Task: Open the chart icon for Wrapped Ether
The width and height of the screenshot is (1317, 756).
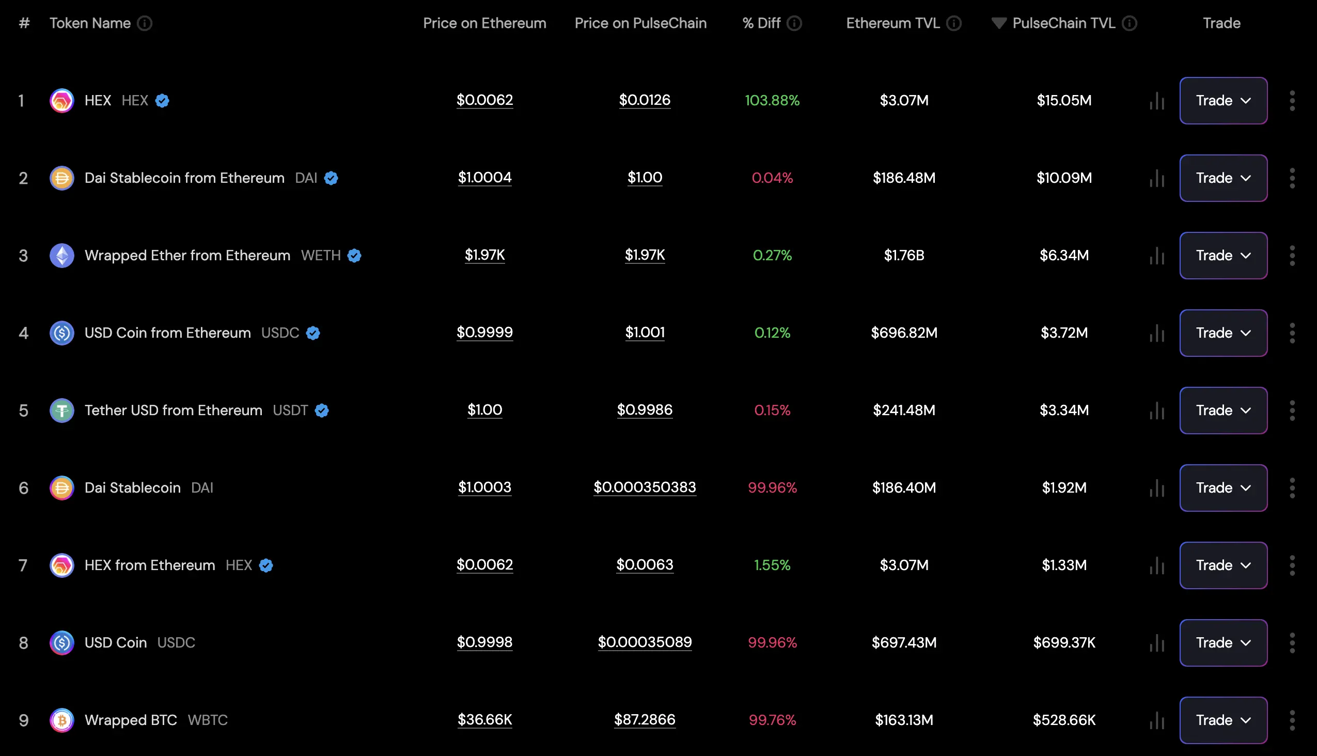Action: click(1157, 256)
